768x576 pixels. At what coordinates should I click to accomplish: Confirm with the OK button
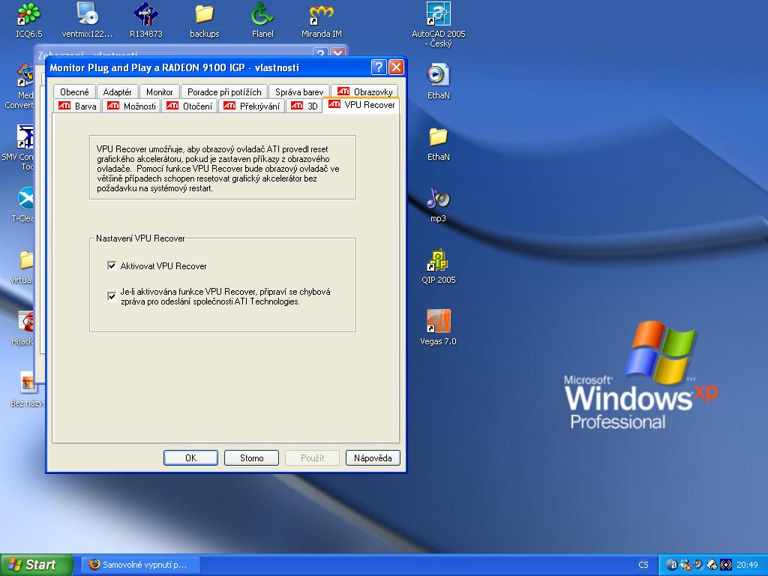click(x=190, y=458)
